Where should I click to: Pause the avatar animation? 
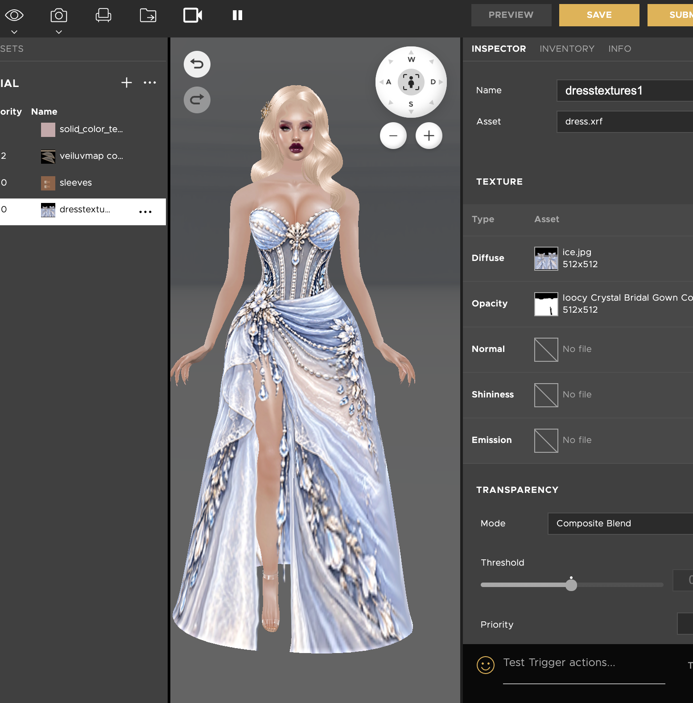[x=237, y=15]
